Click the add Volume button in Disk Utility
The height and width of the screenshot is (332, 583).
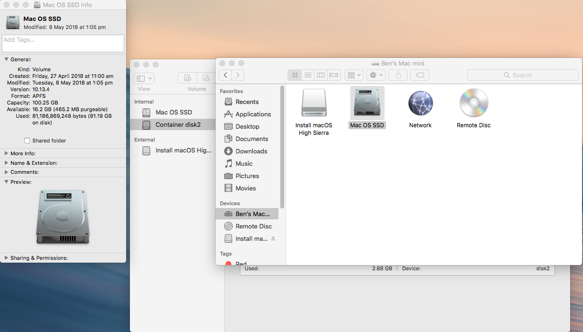[187, 78]
